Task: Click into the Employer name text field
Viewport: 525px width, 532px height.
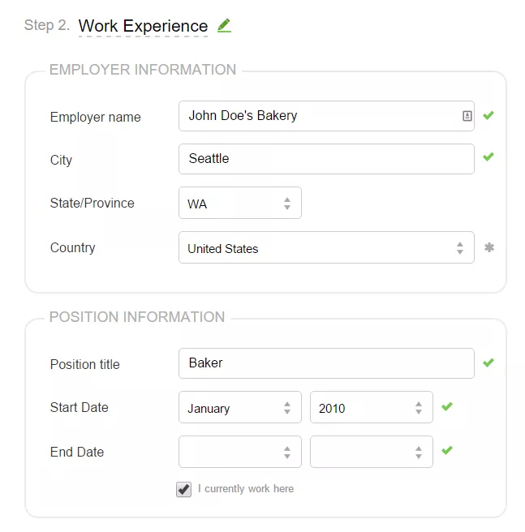Action: tap(326, 116)
